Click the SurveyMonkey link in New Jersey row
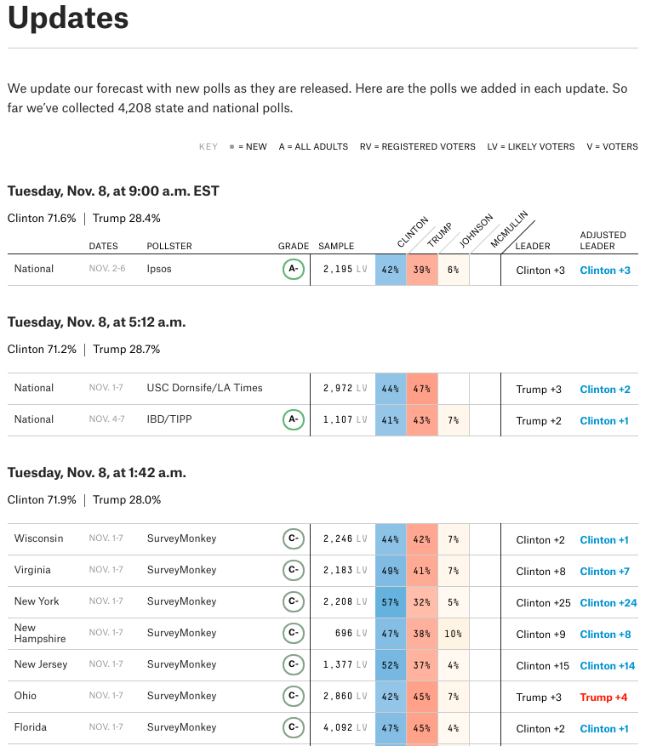 (181, 664)
